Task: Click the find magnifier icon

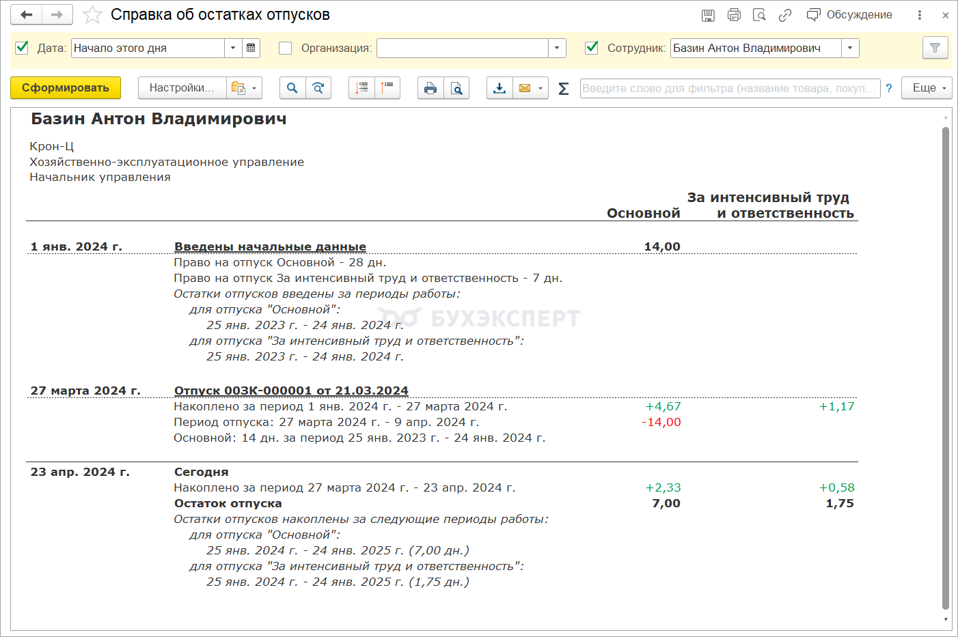Action: tap(292, 88)
